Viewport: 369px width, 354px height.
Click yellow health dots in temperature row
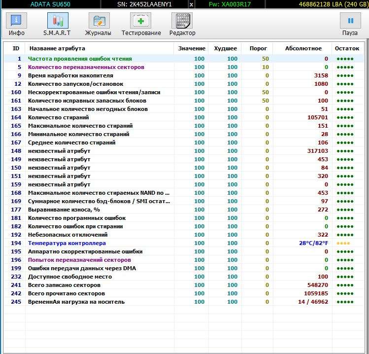click(343, 243)
